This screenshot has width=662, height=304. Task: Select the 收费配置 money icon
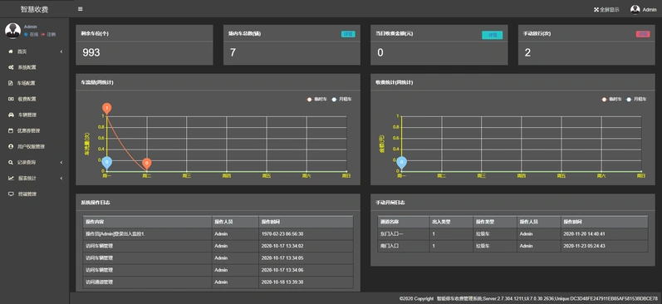click(x=11, y=99)
